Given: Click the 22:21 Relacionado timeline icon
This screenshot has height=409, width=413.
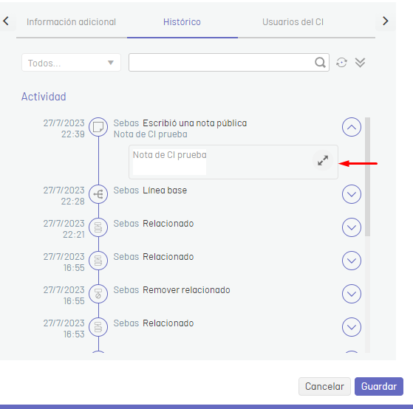Looking at the screenshot, I should 98,227.
